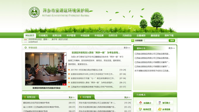
Task: Open 办事指南 guide icon button
Action: (x=165, y=109)
